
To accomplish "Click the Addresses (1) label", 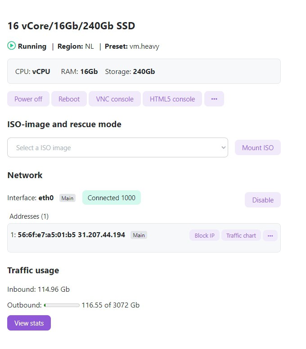I will [29, 216].
